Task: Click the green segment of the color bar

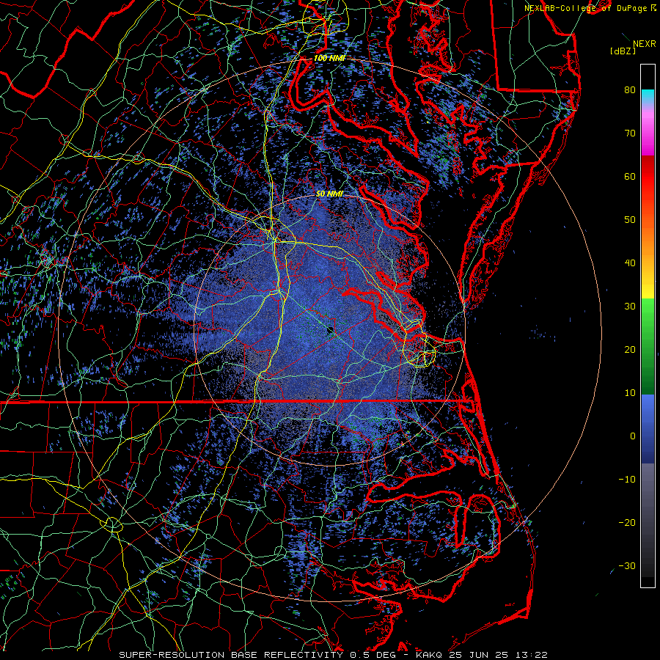Action: click(x=648, y=345)
